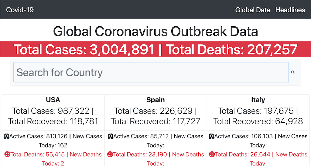Click USA Total Deaths 55,415 text
Screen dimensions: 311x166
click(37, 154)
